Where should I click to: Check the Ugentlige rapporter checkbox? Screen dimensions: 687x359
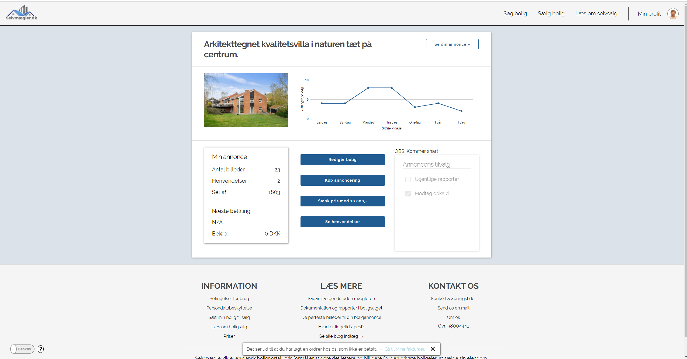coord(408,179)
